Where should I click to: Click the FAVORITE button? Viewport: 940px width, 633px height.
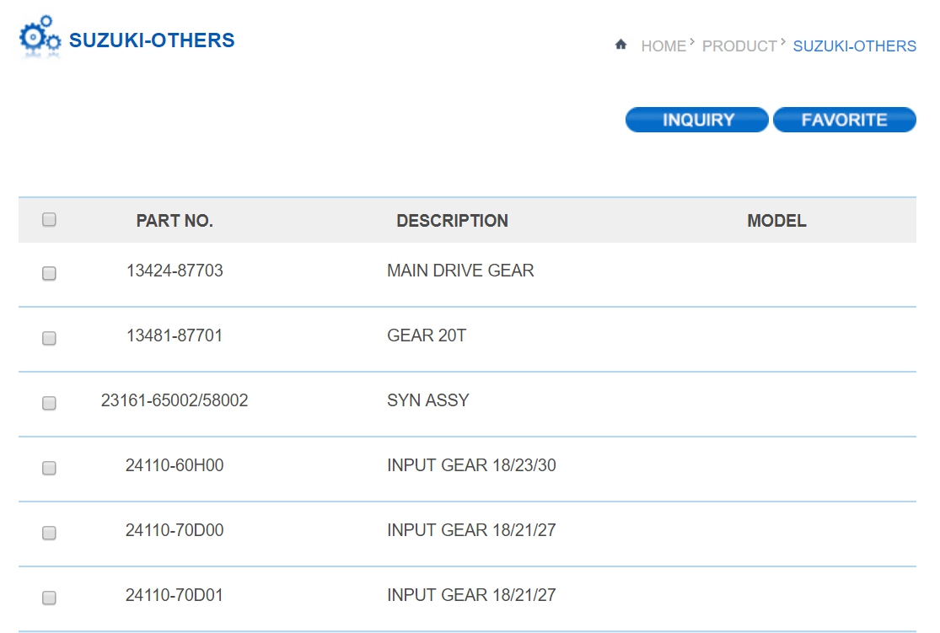[845, 120]
